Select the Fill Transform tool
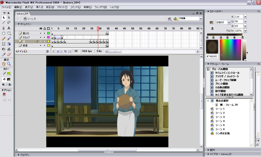Image resolution: width=261 pixels, height=157 pixels. (x=9, y=44)
